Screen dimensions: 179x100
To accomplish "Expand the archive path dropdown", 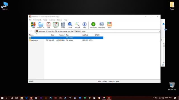I will click(x=159, y=31).
